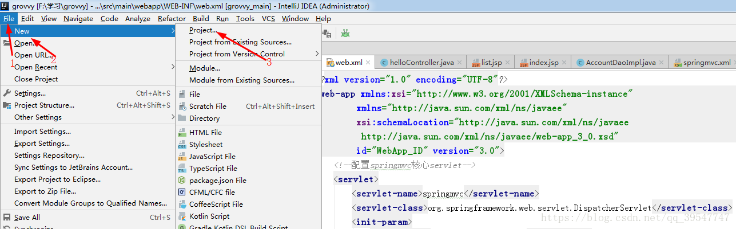Image resolution: width=736 pixels, height=229 pixels.
Task: Select Open URL... menu entry
Action: (x=33, y=55)
